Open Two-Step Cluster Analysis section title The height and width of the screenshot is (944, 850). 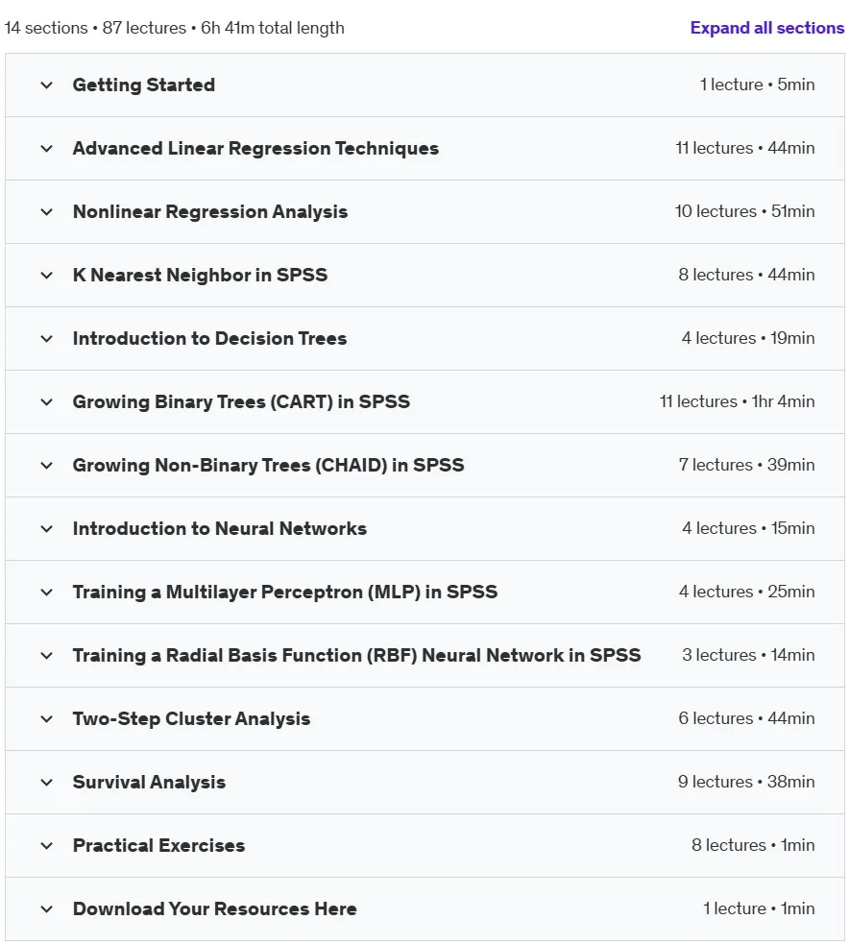pos(191,719)
